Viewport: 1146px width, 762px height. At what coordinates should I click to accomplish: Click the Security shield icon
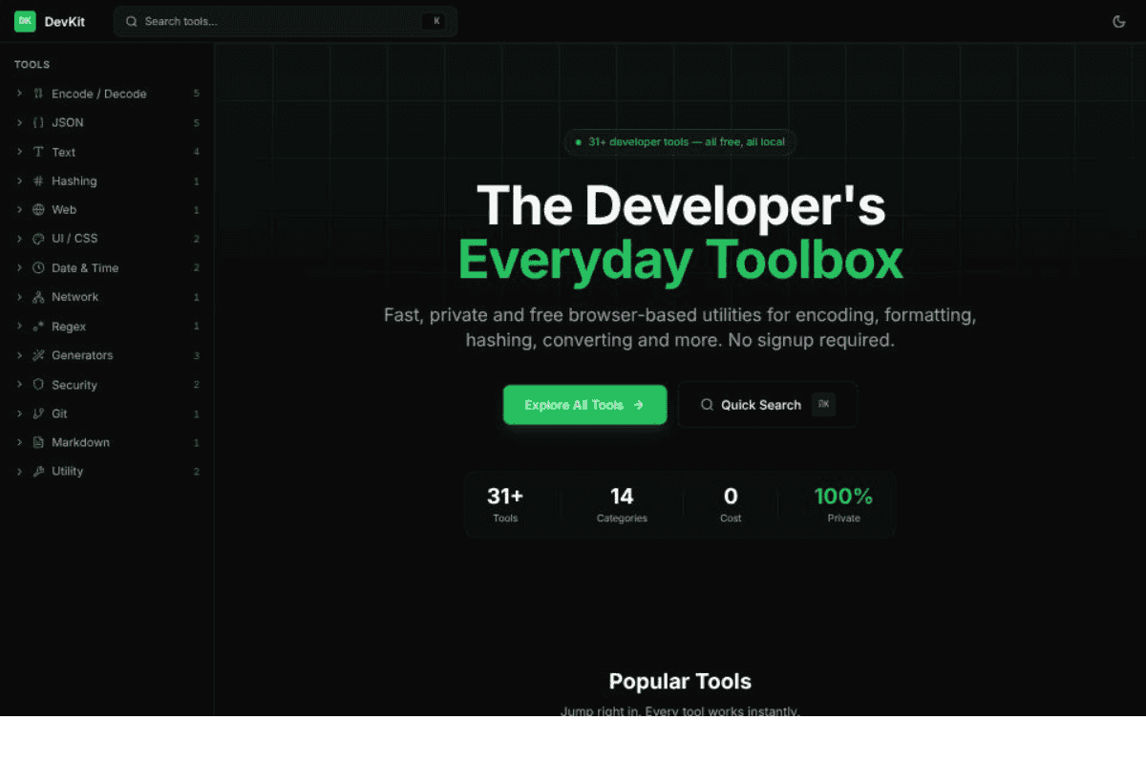pyautogui.click(x=38, y=385)
